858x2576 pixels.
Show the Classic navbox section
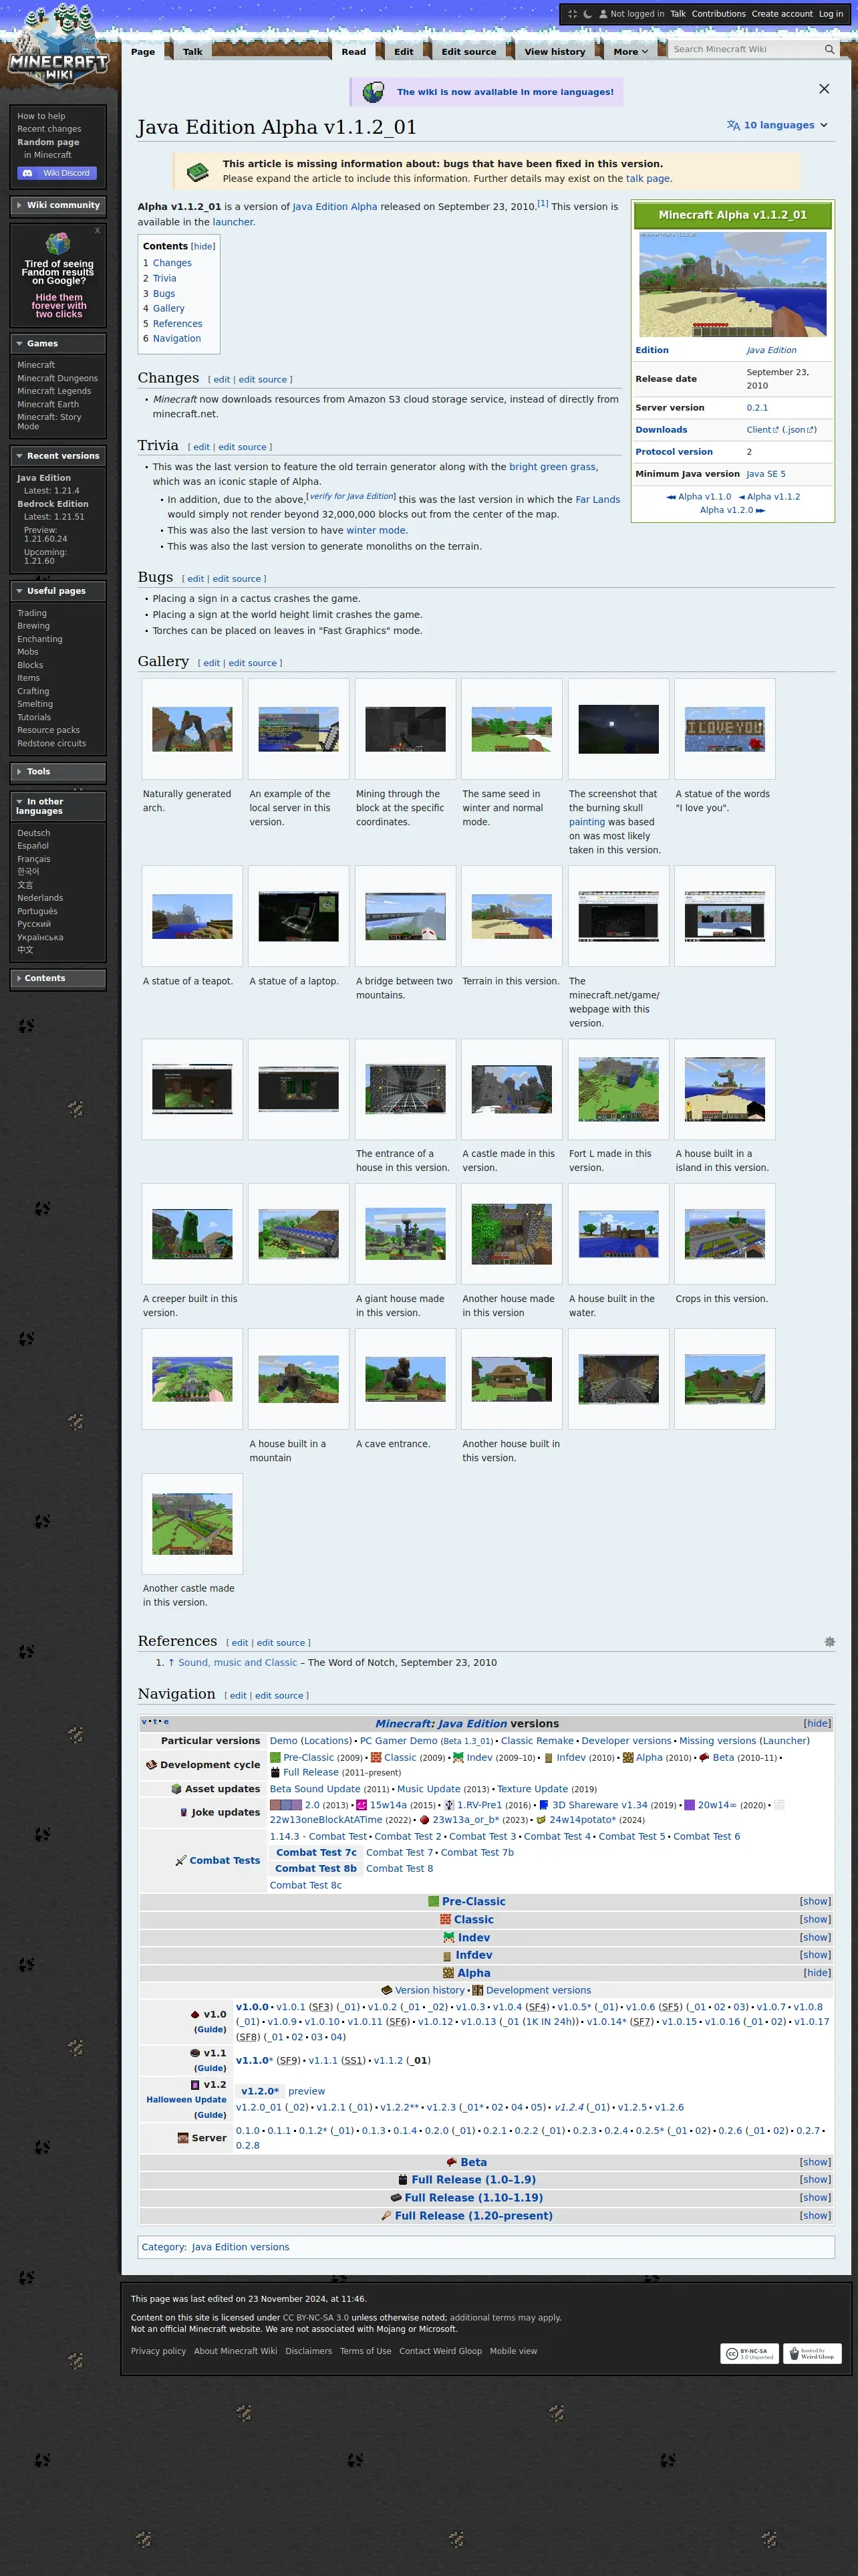pos(815,1919)
